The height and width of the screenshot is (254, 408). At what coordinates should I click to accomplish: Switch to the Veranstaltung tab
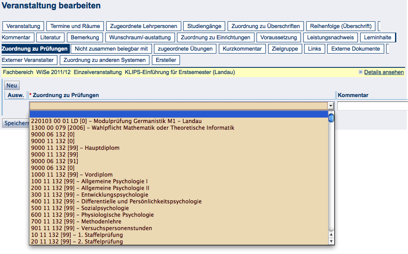(23, 26)
